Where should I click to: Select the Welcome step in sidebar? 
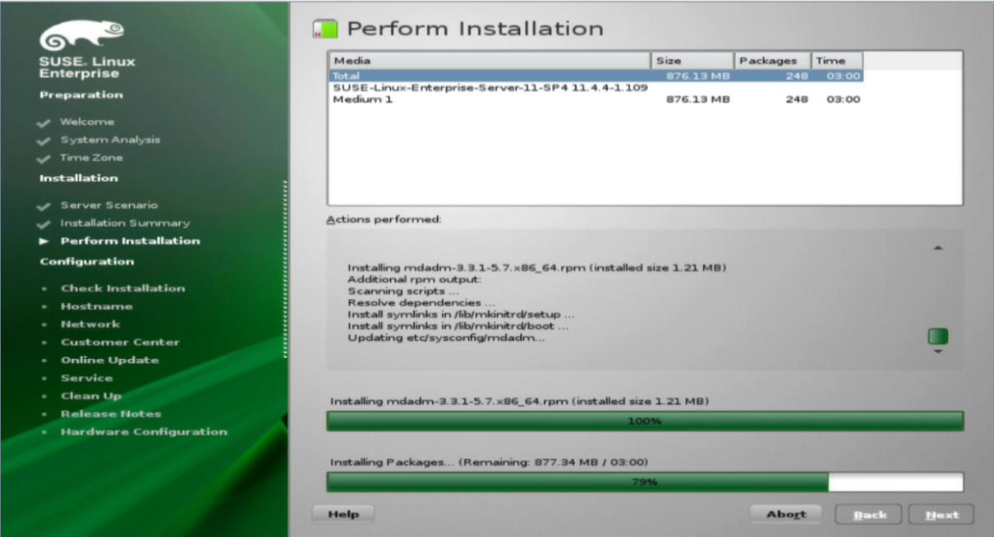[87, 122]
